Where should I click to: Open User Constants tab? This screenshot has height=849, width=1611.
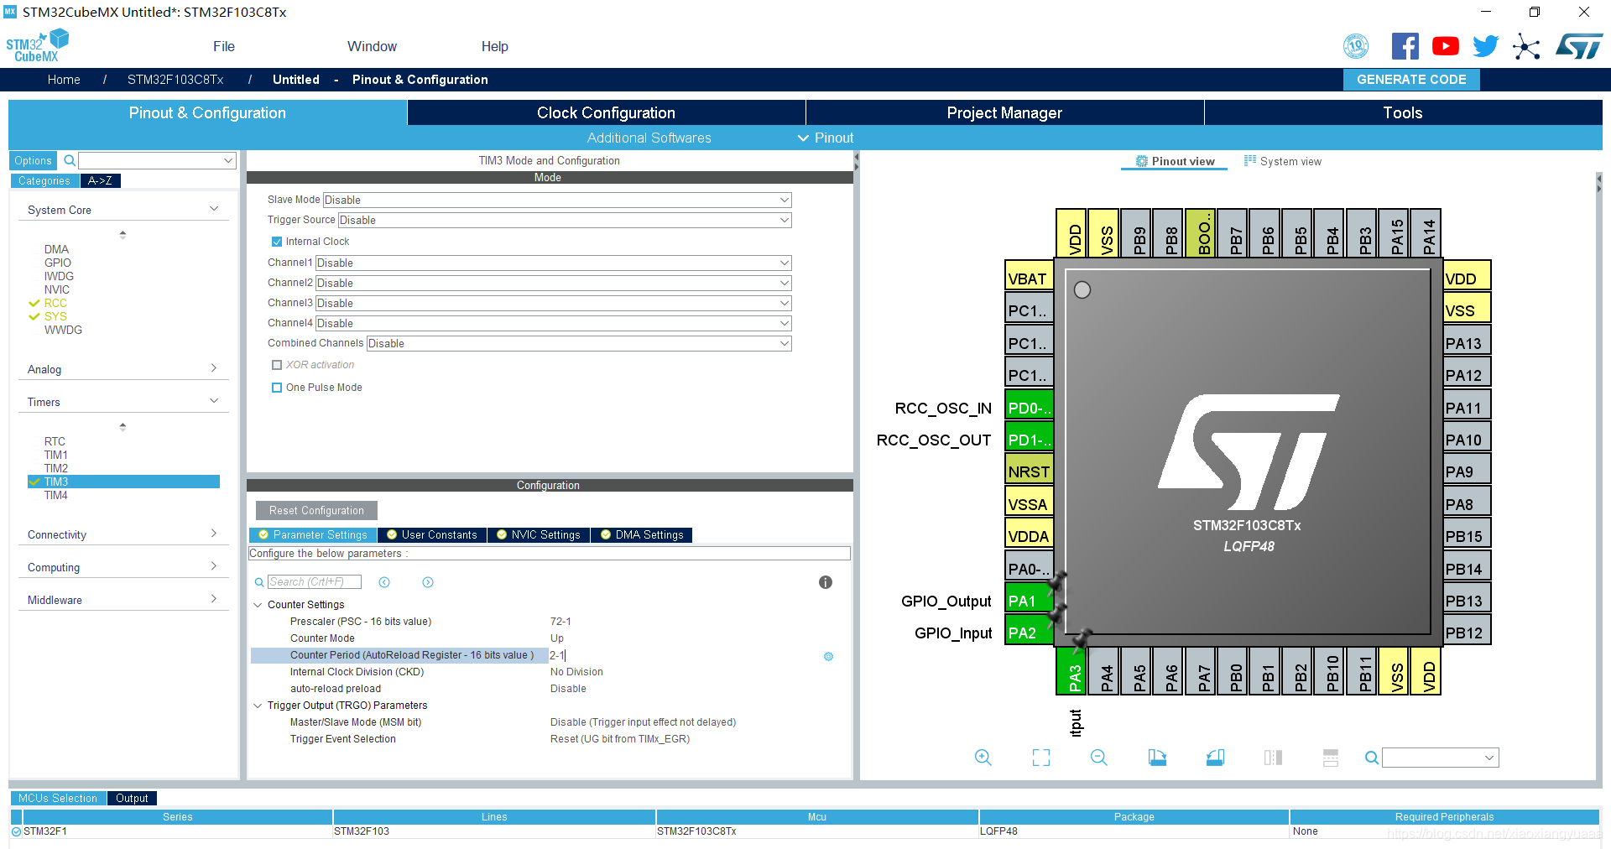432,534
